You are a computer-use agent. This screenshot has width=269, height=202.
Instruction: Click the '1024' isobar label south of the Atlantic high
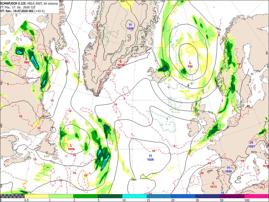click(133, 179)
